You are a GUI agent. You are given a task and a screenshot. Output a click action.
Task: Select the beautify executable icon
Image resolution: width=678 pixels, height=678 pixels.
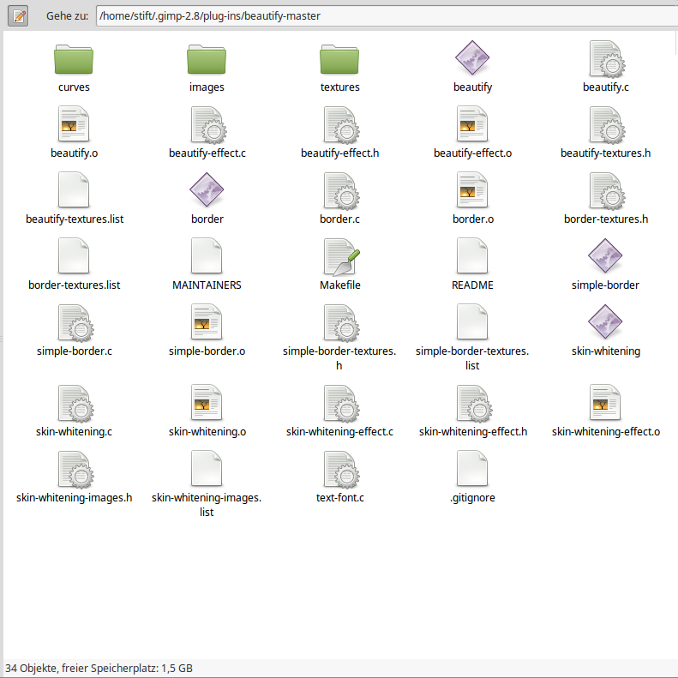[x=472, y=58]
